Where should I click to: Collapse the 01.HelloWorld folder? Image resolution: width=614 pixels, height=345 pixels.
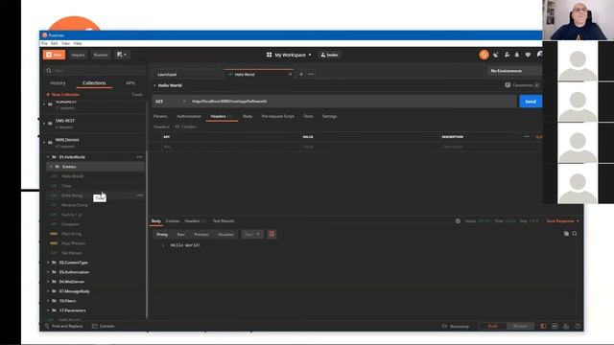coord(48,157)
